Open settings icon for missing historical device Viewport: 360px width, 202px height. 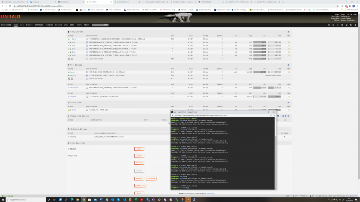coord(284,137)
